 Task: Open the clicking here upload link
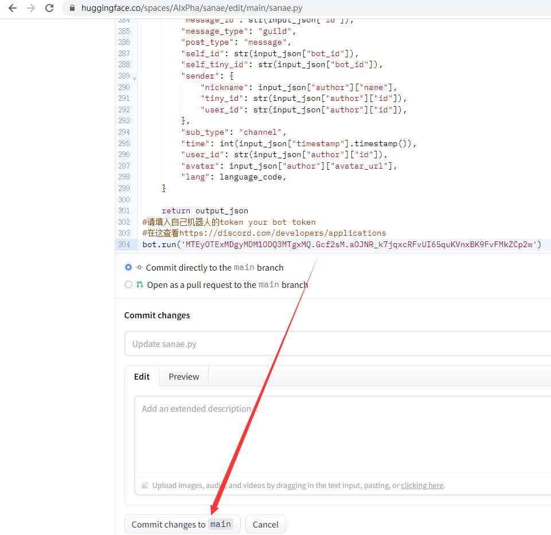[x=421, y=485]
